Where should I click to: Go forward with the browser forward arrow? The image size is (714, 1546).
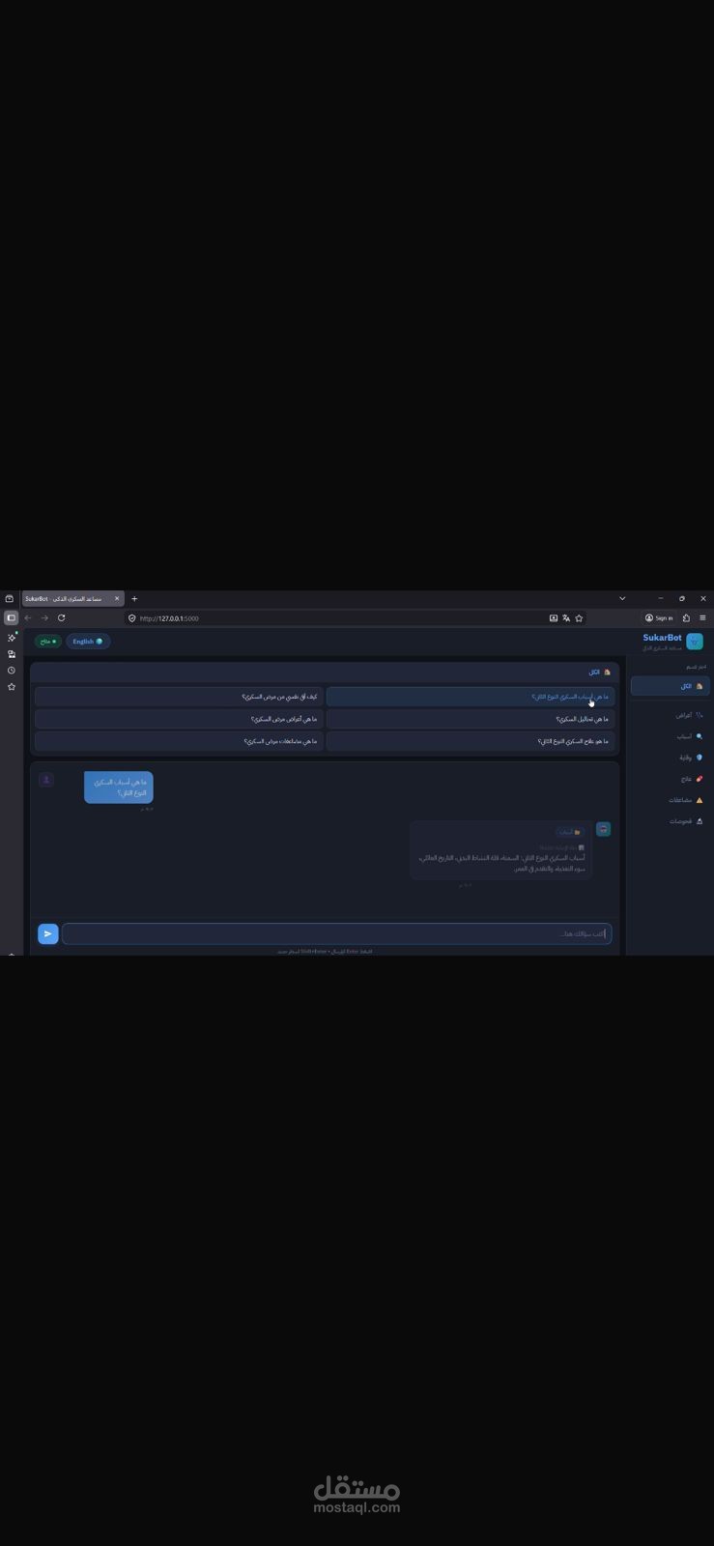click(44, 618)
